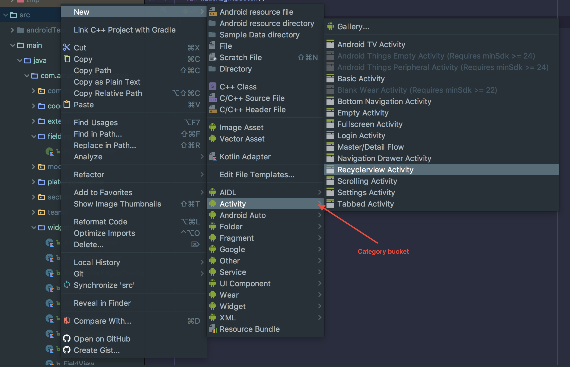Open the XML submenu

point(265,317)
